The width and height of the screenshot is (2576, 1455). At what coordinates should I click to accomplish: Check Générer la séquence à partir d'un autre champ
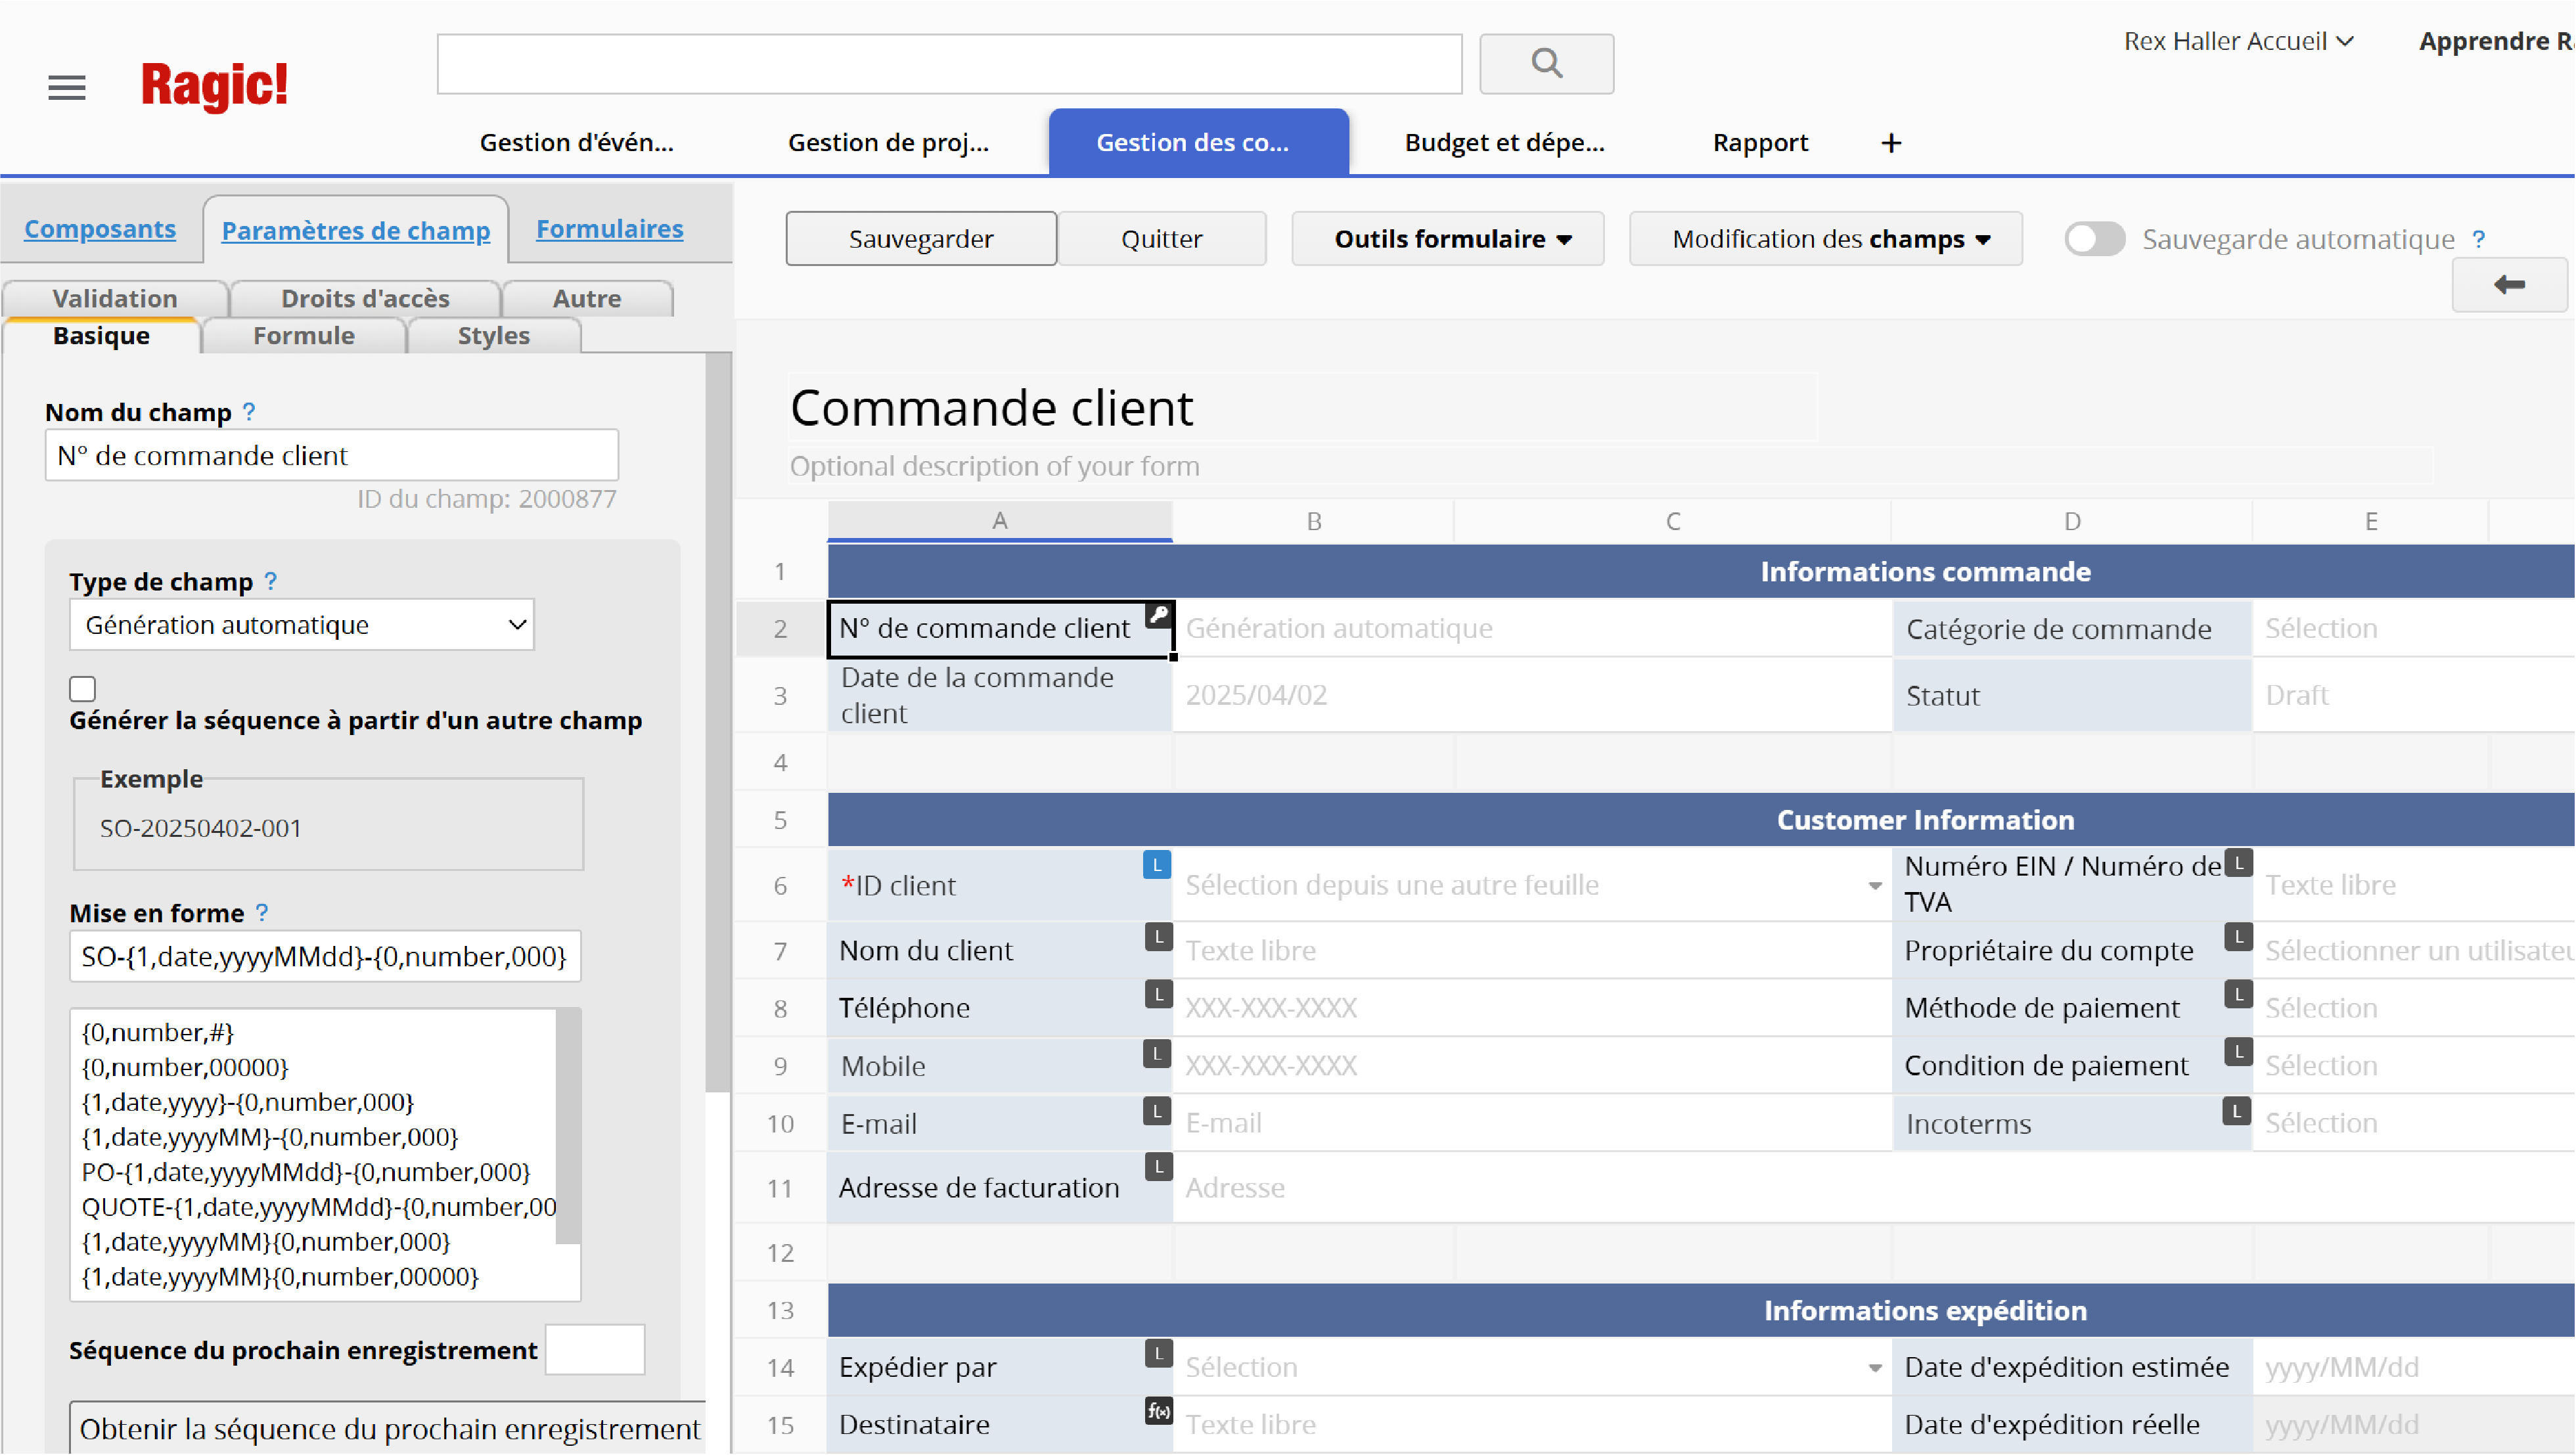tap(82, 687)
